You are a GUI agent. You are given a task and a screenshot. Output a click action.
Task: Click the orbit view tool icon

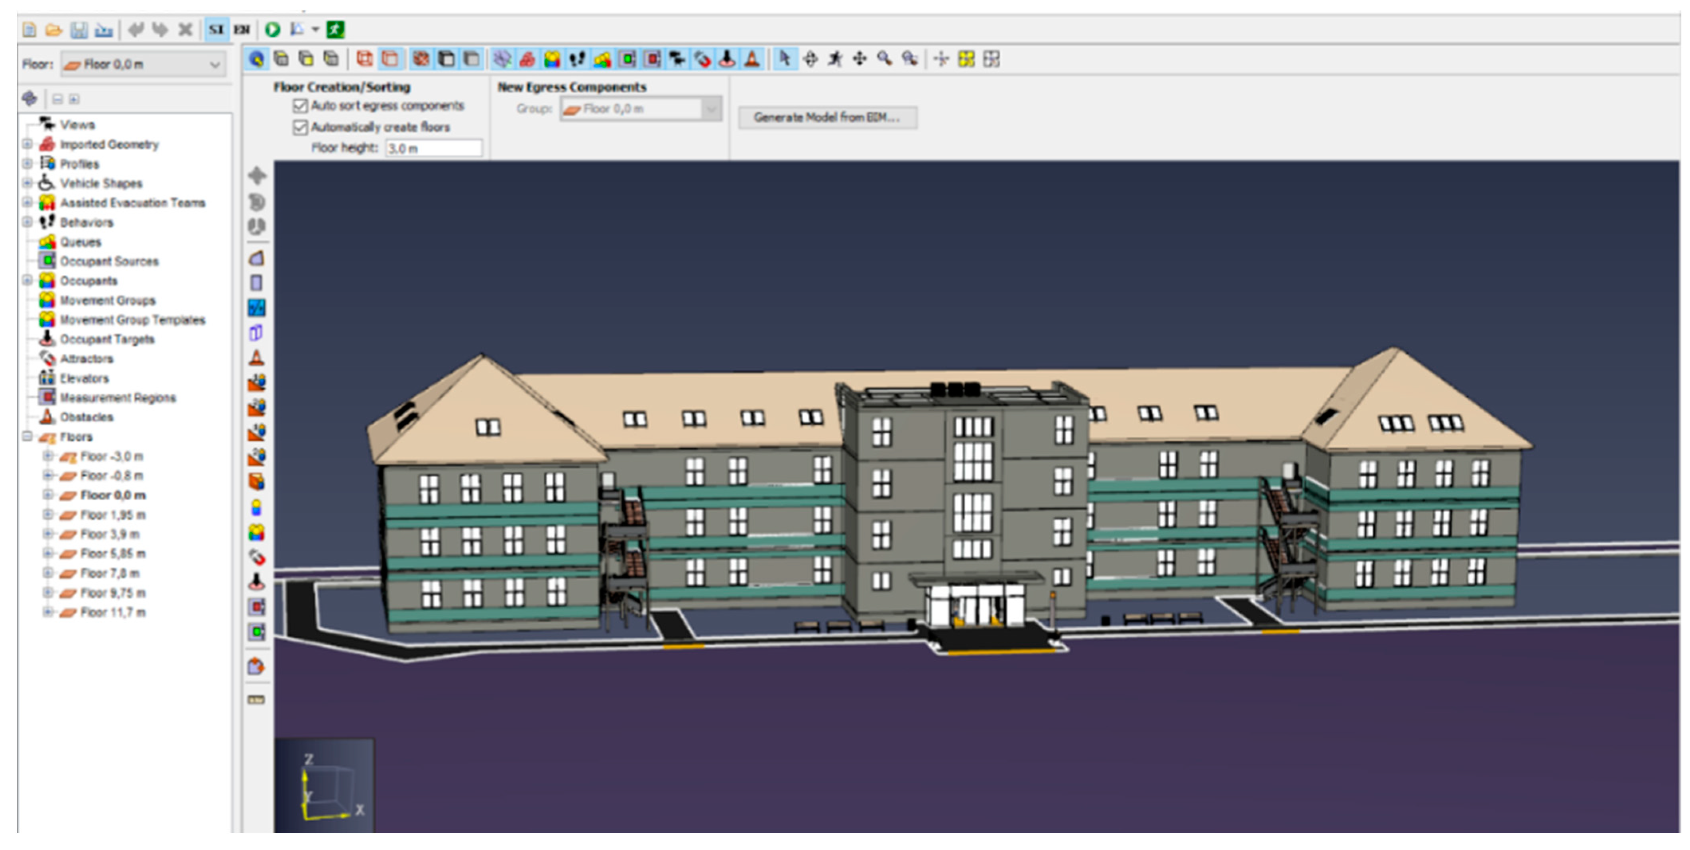(x=810, y=59)
